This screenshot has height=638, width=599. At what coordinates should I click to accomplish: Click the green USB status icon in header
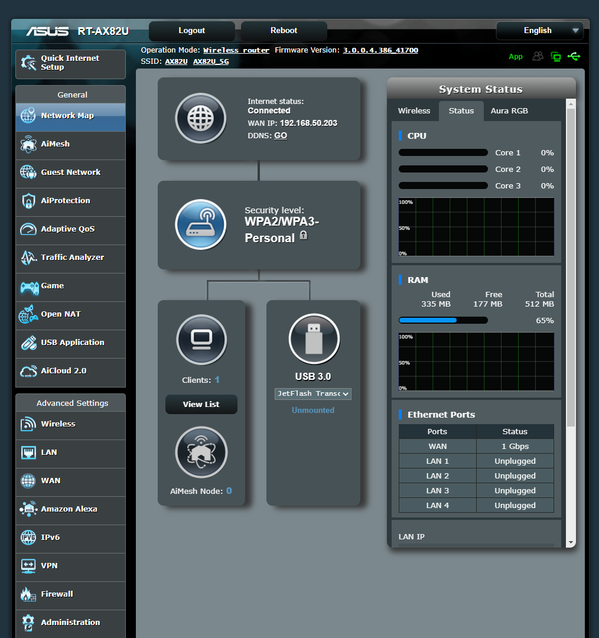(574, 56)
